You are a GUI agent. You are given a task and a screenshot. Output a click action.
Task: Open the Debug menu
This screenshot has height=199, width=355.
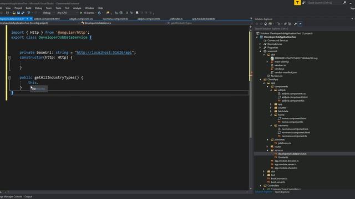[x=38, y=8]
